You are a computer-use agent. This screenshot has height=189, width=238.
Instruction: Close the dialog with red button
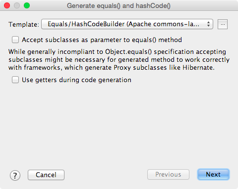(7, 5)
